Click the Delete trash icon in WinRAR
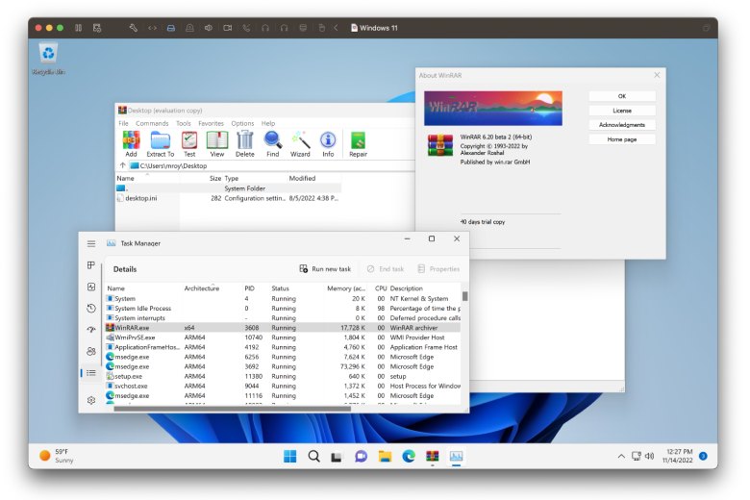Screen dimensions: 750x500 tap(245, 144)
